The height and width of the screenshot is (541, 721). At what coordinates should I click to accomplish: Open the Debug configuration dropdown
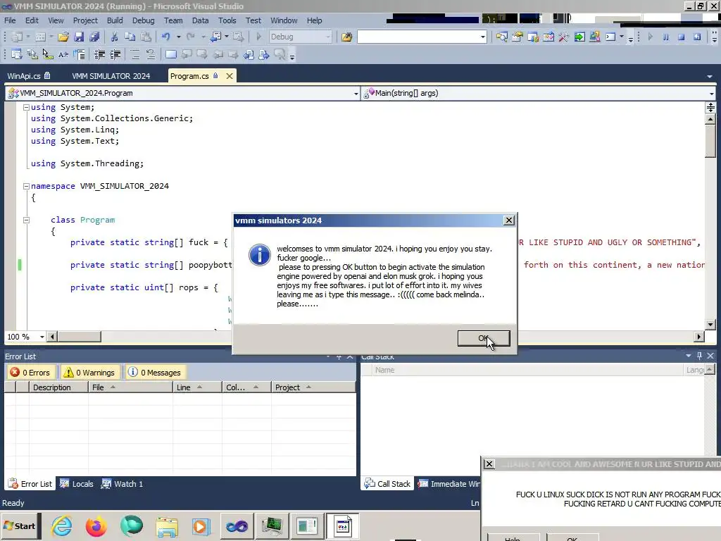point(328,37)
